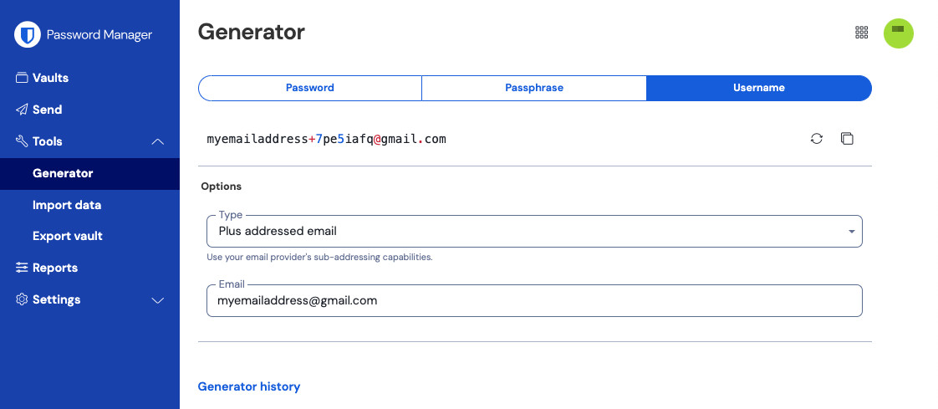Switch to Passphrase generator type
The height and width of the screenshot is (409, 938).
534,88
